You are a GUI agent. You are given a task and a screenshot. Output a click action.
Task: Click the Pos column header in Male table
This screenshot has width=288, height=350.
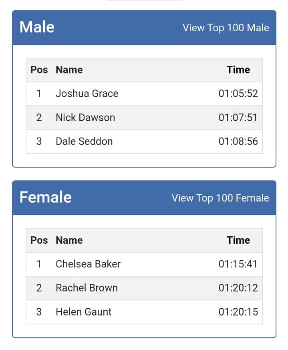(x=39, y=70)
